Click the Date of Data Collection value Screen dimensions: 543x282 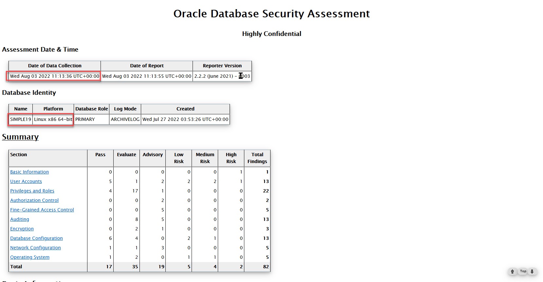54,76
